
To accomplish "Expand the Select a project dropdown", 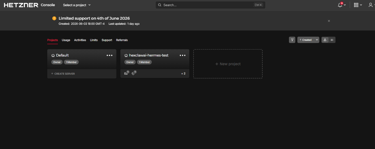I will (x=77, y=5).
